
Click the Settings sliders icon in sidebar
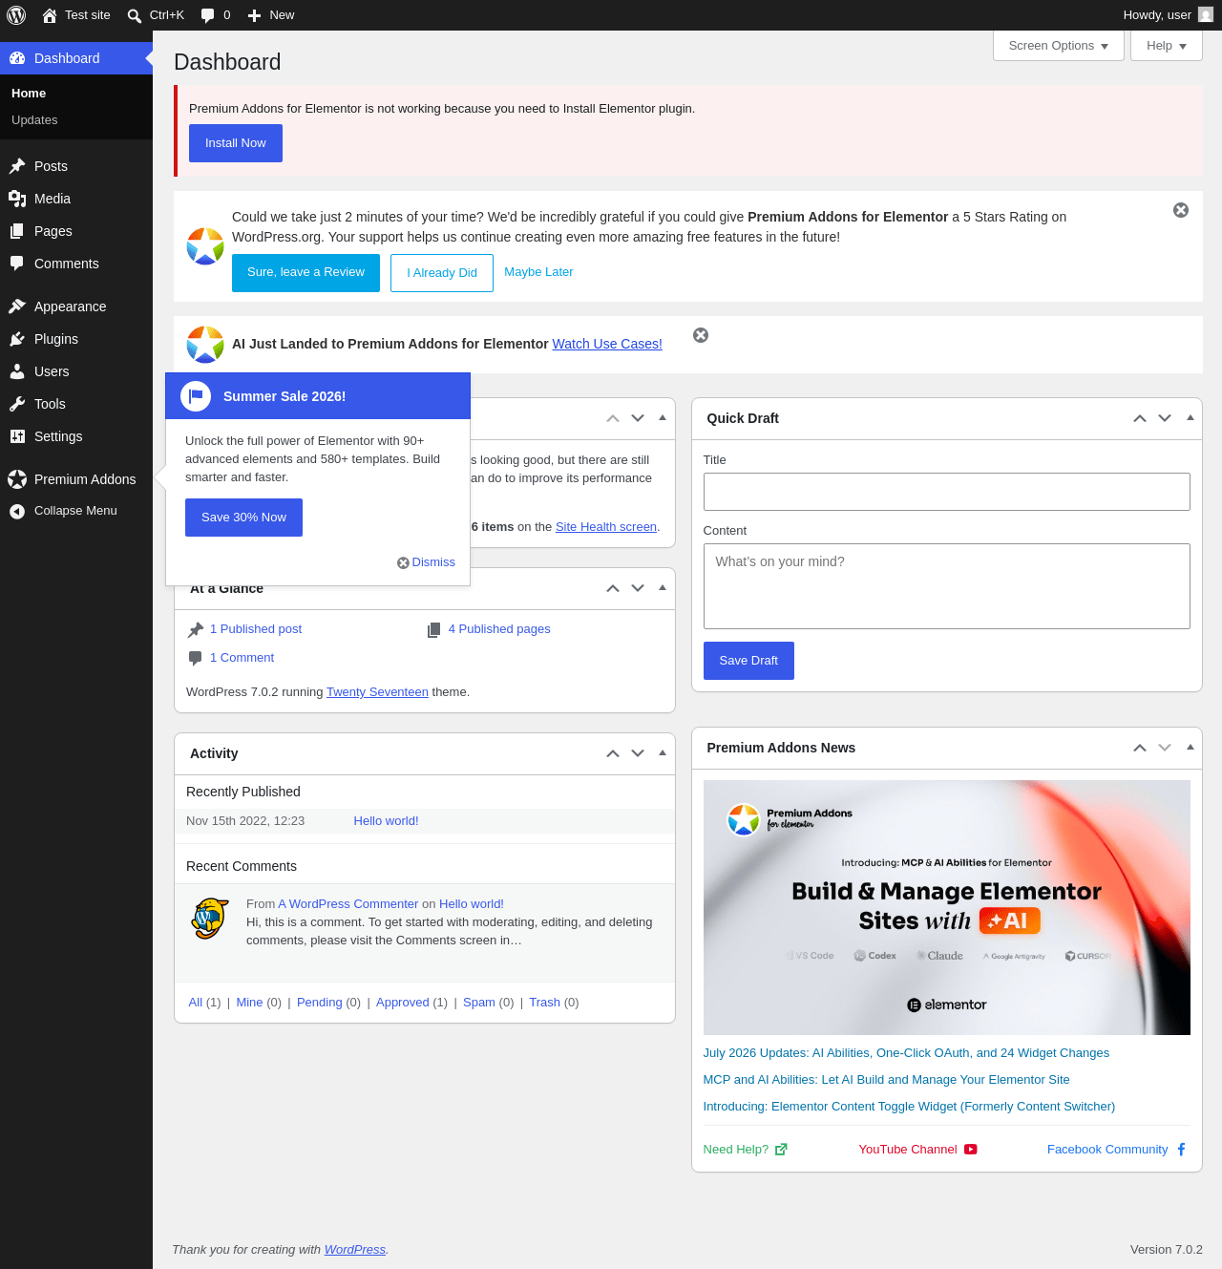17,436
